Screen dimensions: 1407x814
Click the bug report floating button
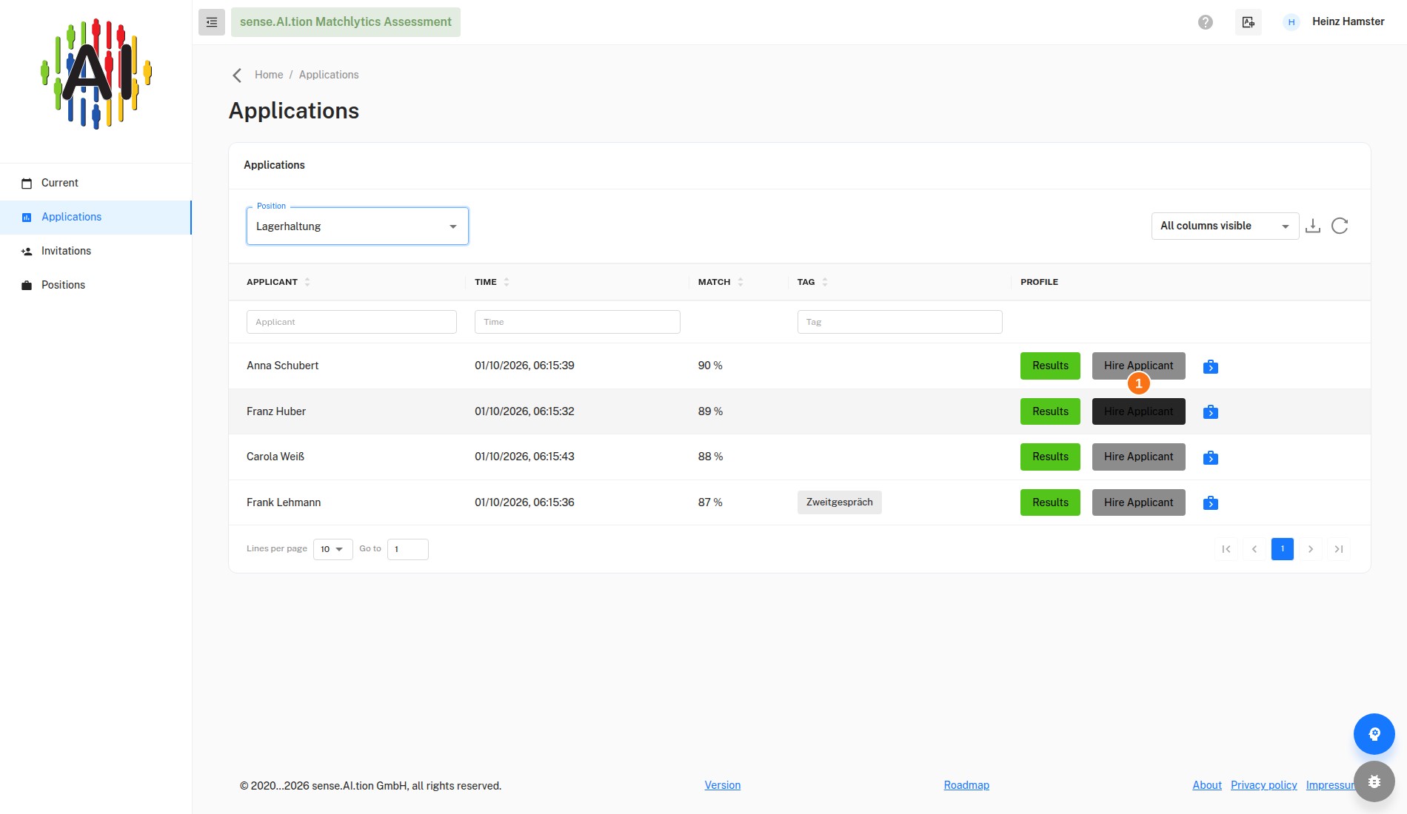click(x=1374, y=781)
